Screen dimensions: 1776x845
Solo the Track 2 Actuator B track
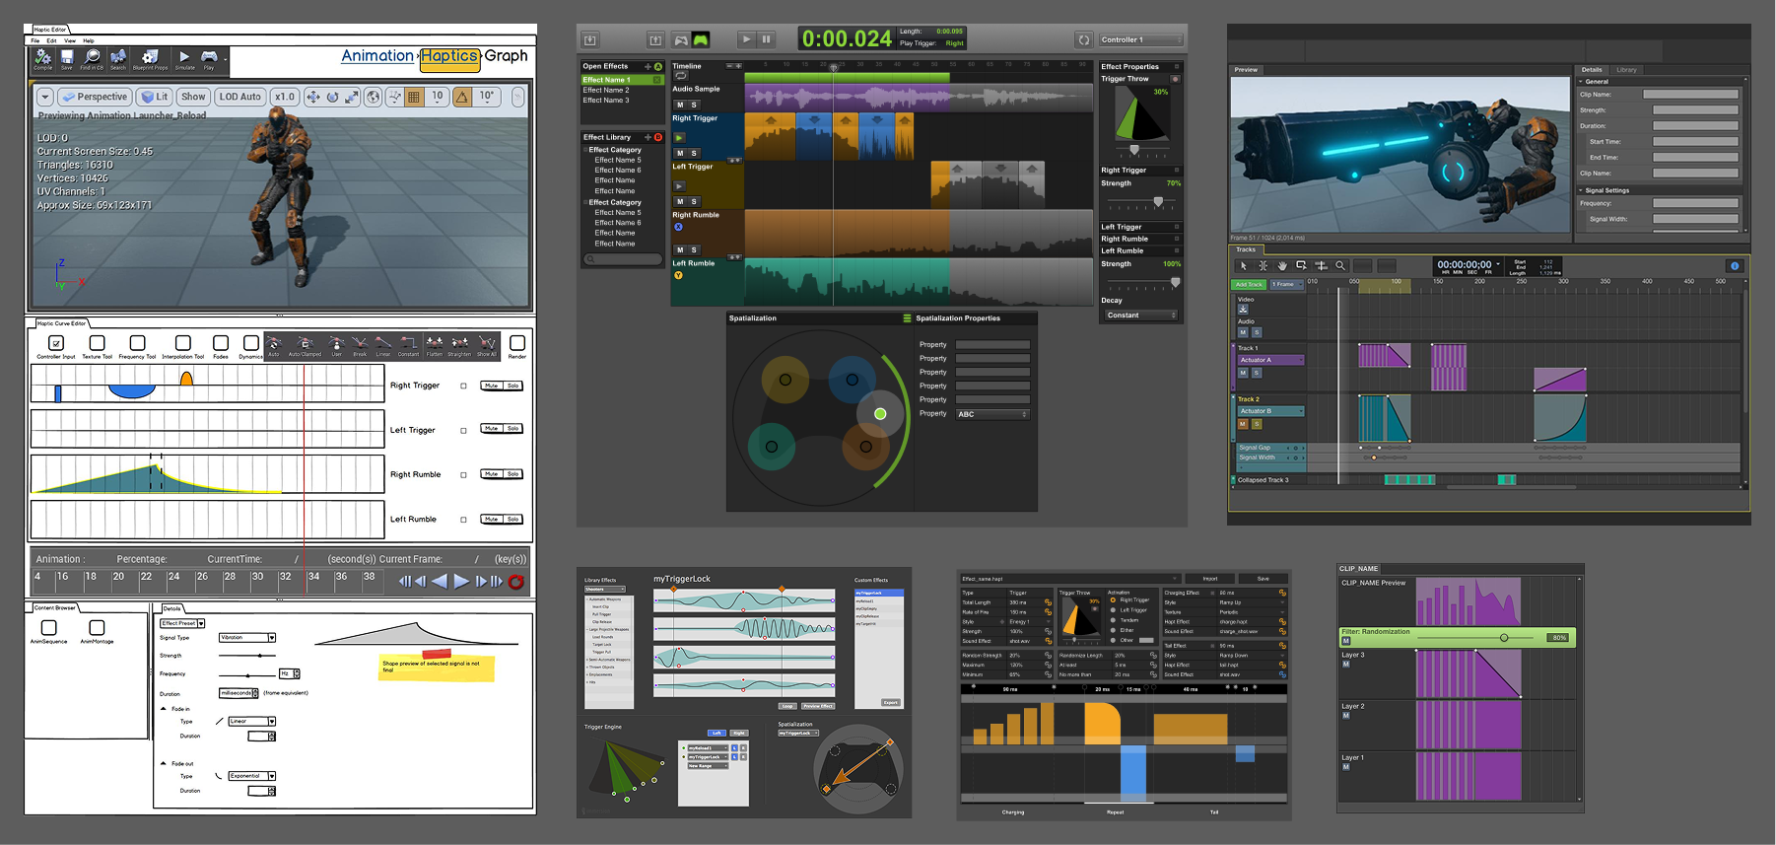pyautogui.click(x=1257, y=424)
